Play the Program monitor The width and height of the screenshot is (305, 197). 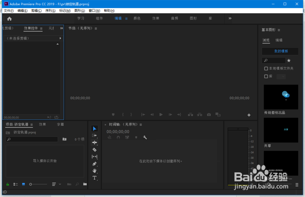point(161,114)
